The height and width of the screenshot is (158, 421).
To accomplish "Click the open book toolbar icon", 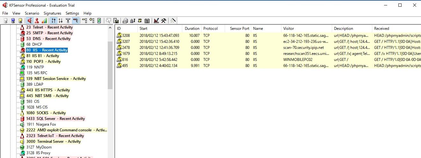I will pyautogui.click(x=147, y=21).
